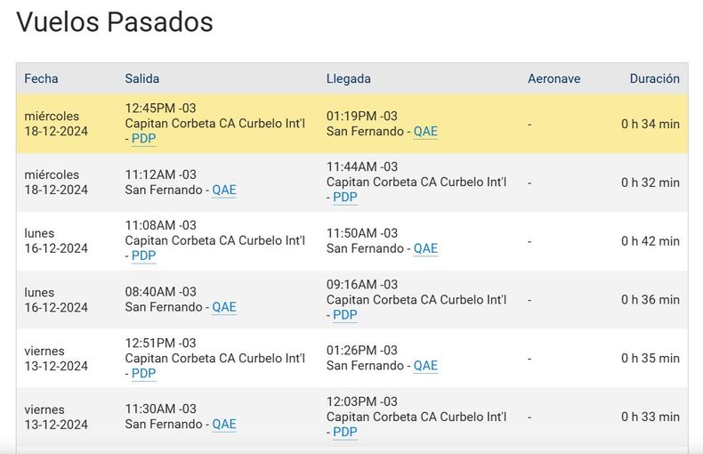
Task: Open QAE link for 08:40AM departure
Action: pyautogui.click(x=224, y=308)
